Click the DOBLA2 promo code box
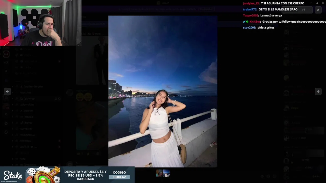This screenshot has width=326, height=183. [x=119, y=177]
